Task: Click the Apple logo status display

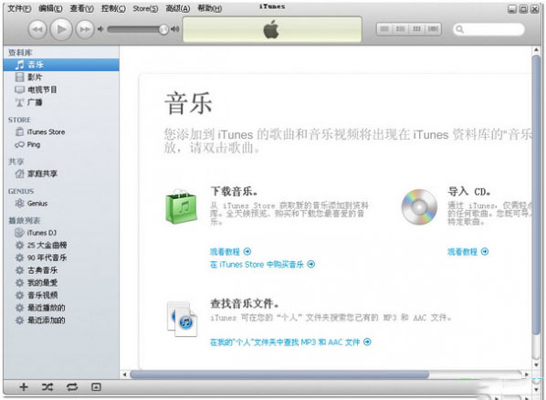Action: point(272,29)
